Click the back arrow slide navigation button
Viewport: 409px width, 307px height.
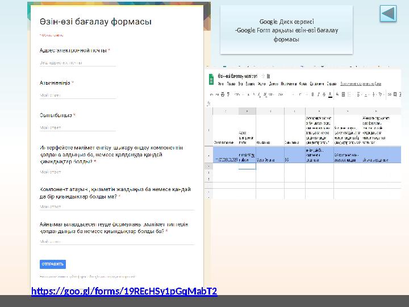coord(388,13)
